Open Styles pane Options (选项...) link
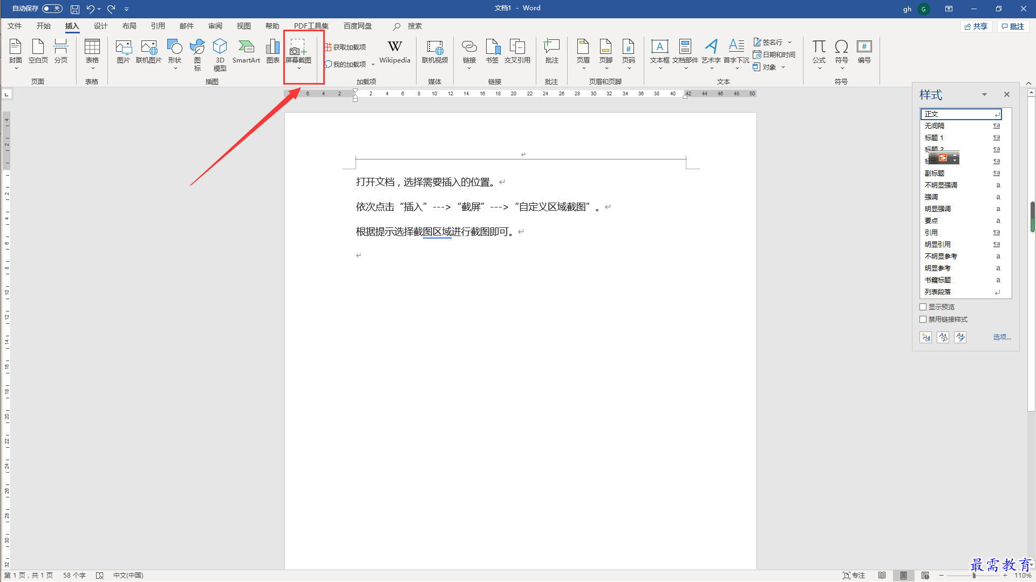1036x582 pixels. (x=1002, y=337)
